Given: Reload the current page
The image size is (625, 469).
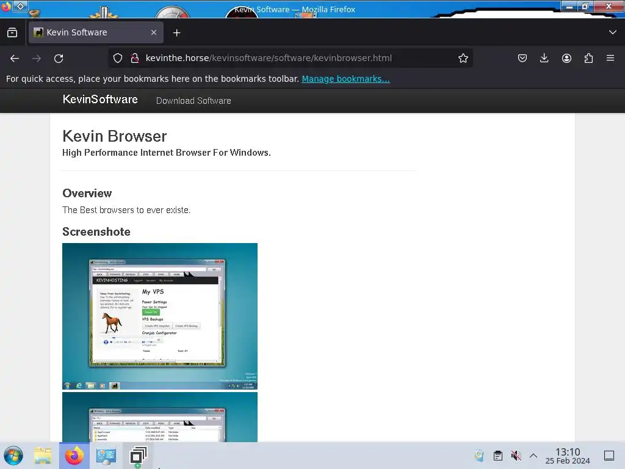Looking at the screenshot, I should coord(59,59).
